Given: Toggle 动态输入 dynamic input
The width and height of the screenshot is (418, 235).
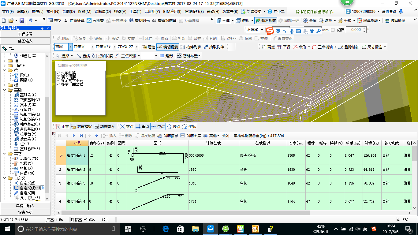Looking at the screenshot, I should tap(104, 126).
